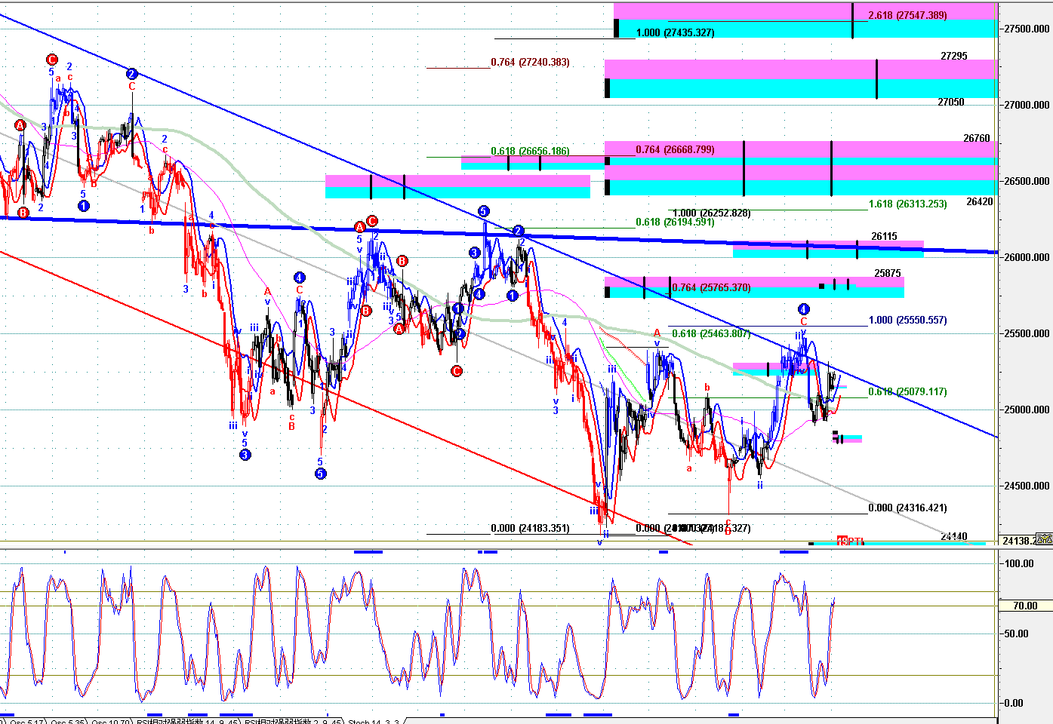Viewport: 1053px width, 724px height.
Task: Click the 50.00 stochastic axis value
Action: point(1016,633)
